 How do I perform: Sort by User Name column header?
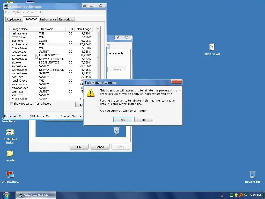tap(51, 29)
